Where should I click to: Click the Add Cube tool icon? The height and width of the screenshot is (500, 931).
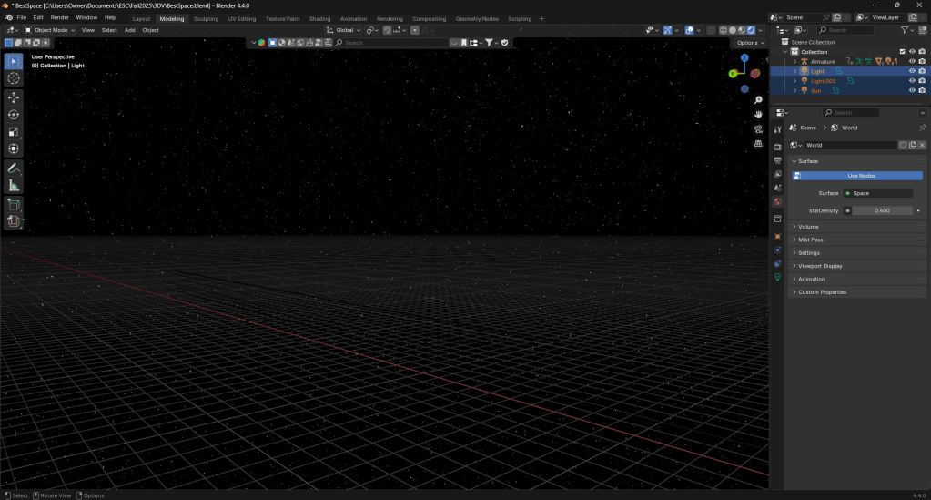pos(14,204)
